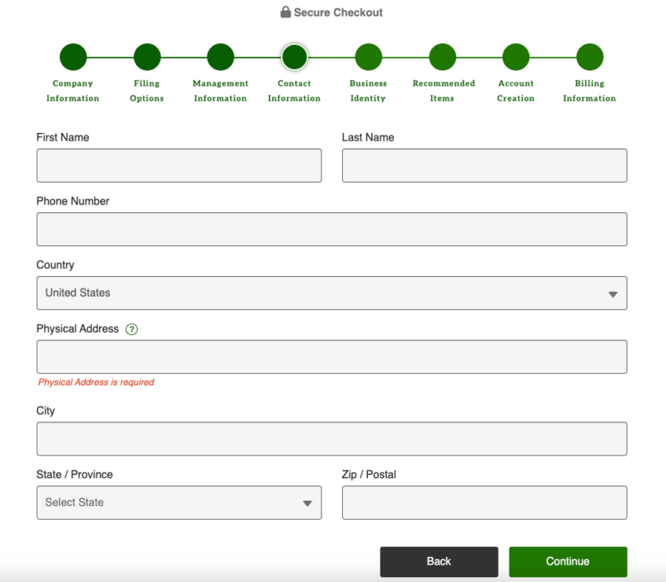Go to the Company Information step circle
666x582 pixels.
click(73, 57)
